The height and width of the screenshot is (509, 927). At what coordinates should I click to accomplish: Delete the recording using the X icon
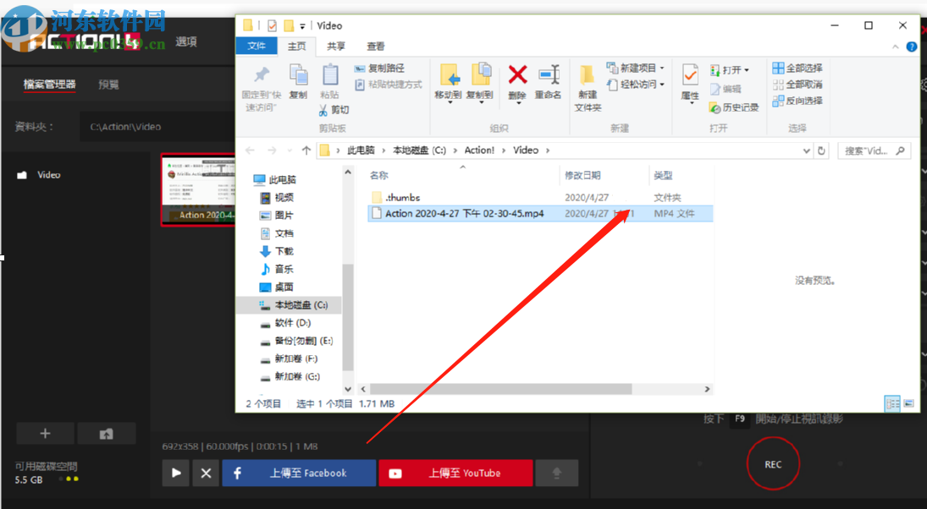(205, 473)
